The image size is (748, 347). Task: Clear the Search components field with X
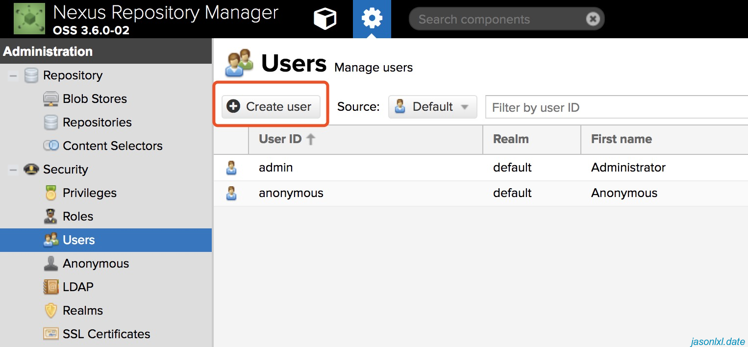click(593, 19)
